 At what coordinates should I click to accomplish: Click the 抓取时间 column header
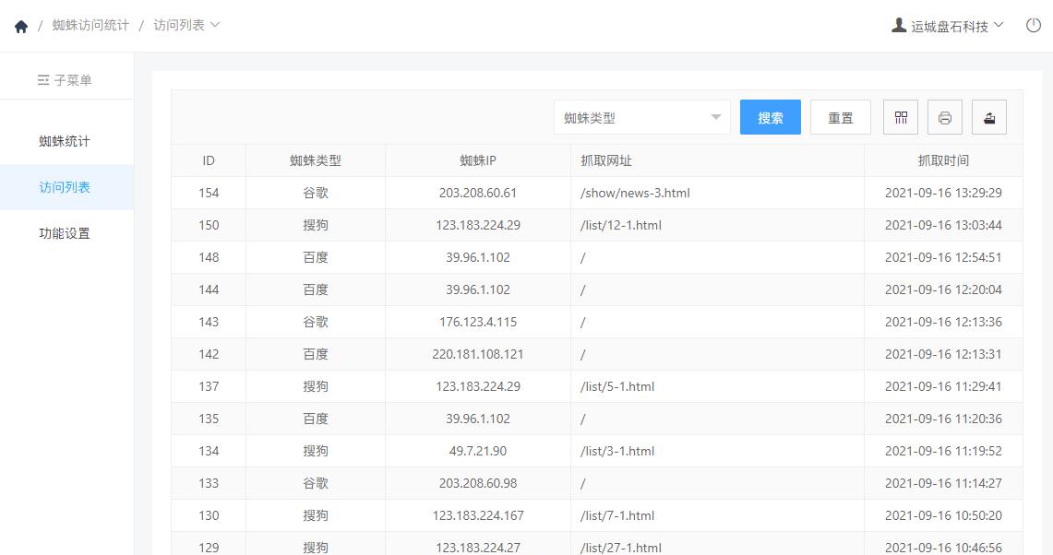coord(943,160)
